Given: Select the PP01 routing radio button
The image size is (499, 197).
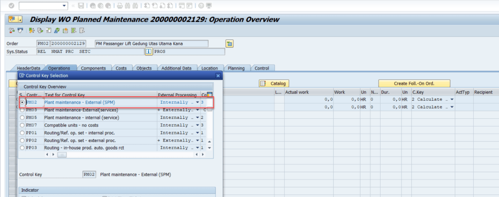Looking at the screenshot, I should tap(22, 132).
